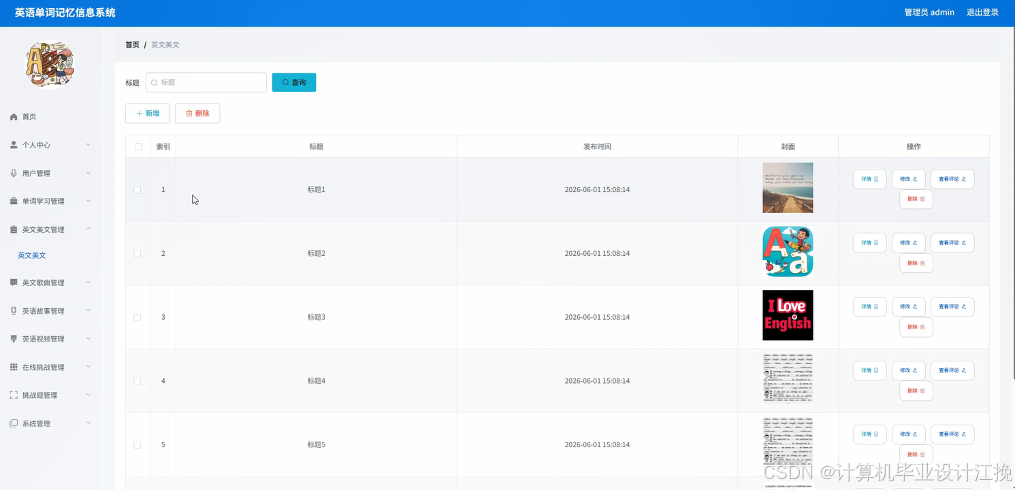Click the icon beside 英语故事管理
The image size is (1015, 490).
pos(14,310)
